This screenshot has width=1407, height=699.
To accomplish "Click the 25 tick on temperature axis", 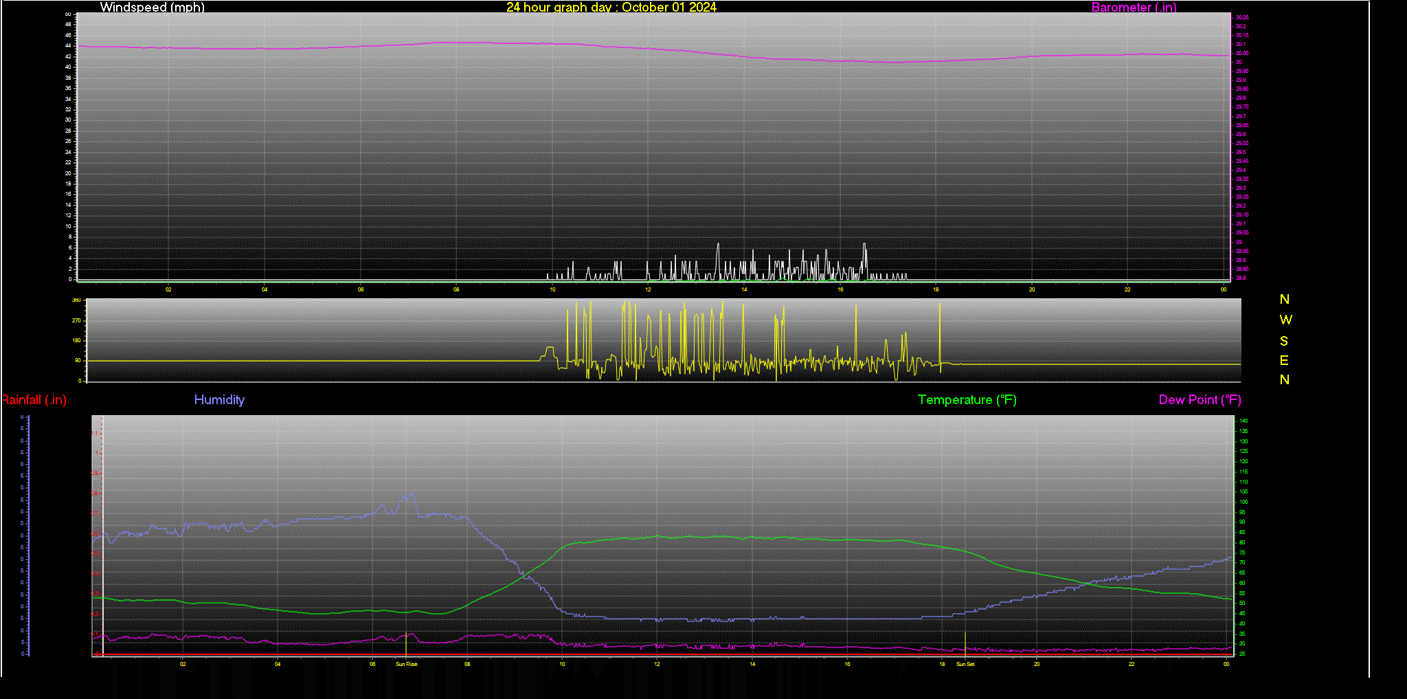I will [x=1242, y=654].
